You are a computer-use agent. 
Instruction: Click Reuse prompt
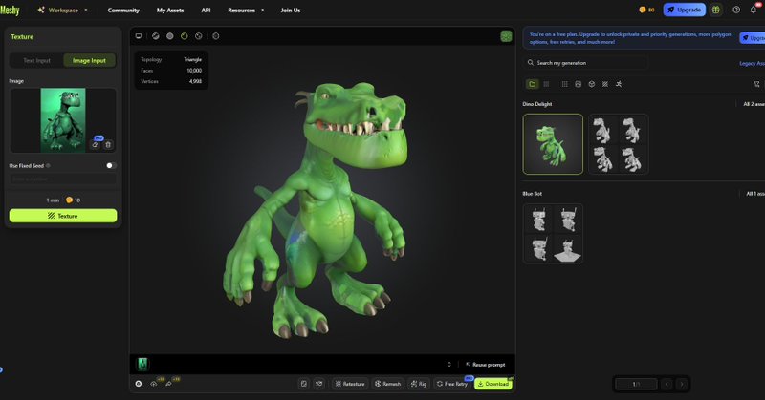tap(486, 365)
